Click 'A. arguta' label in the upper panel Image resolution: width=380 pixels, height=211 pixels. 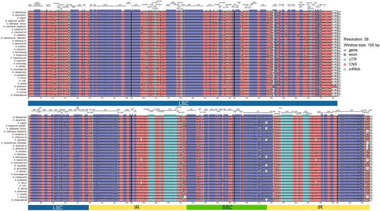point(22,18)
